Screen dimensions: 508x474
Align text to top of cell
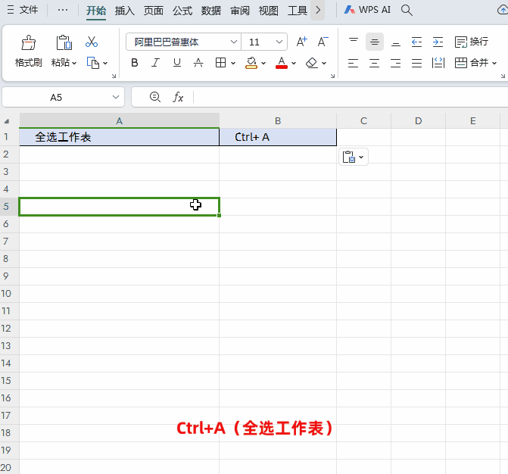click(x=354, y=42)
